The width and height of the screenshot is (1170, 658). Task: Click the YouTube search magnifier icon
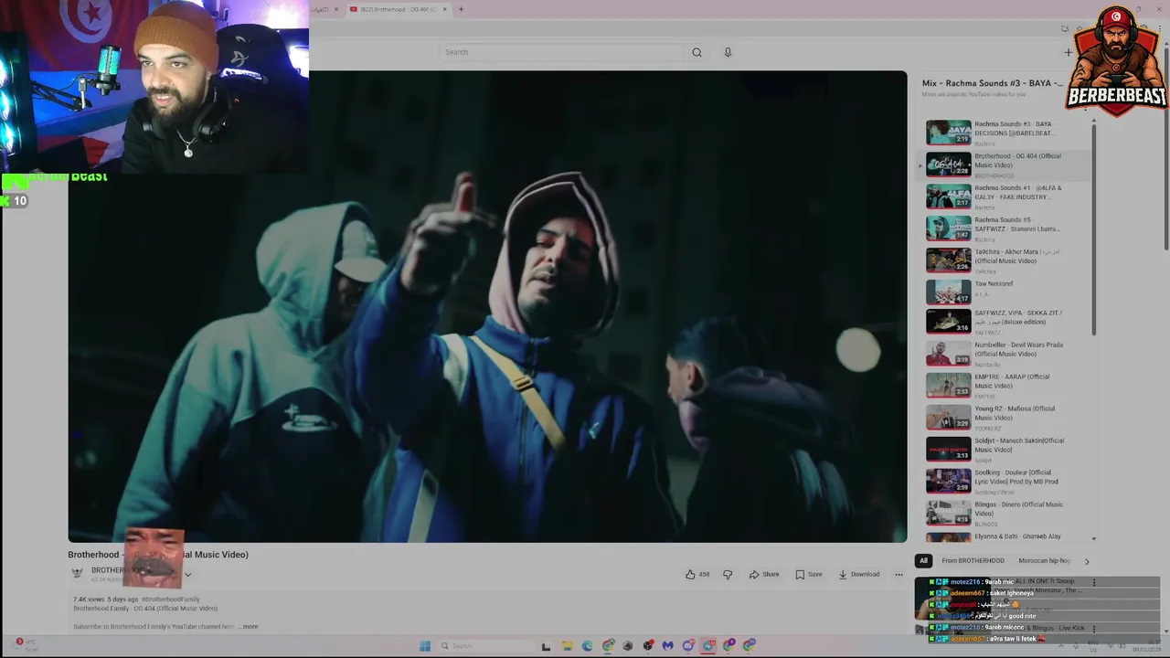click(697, 52)
